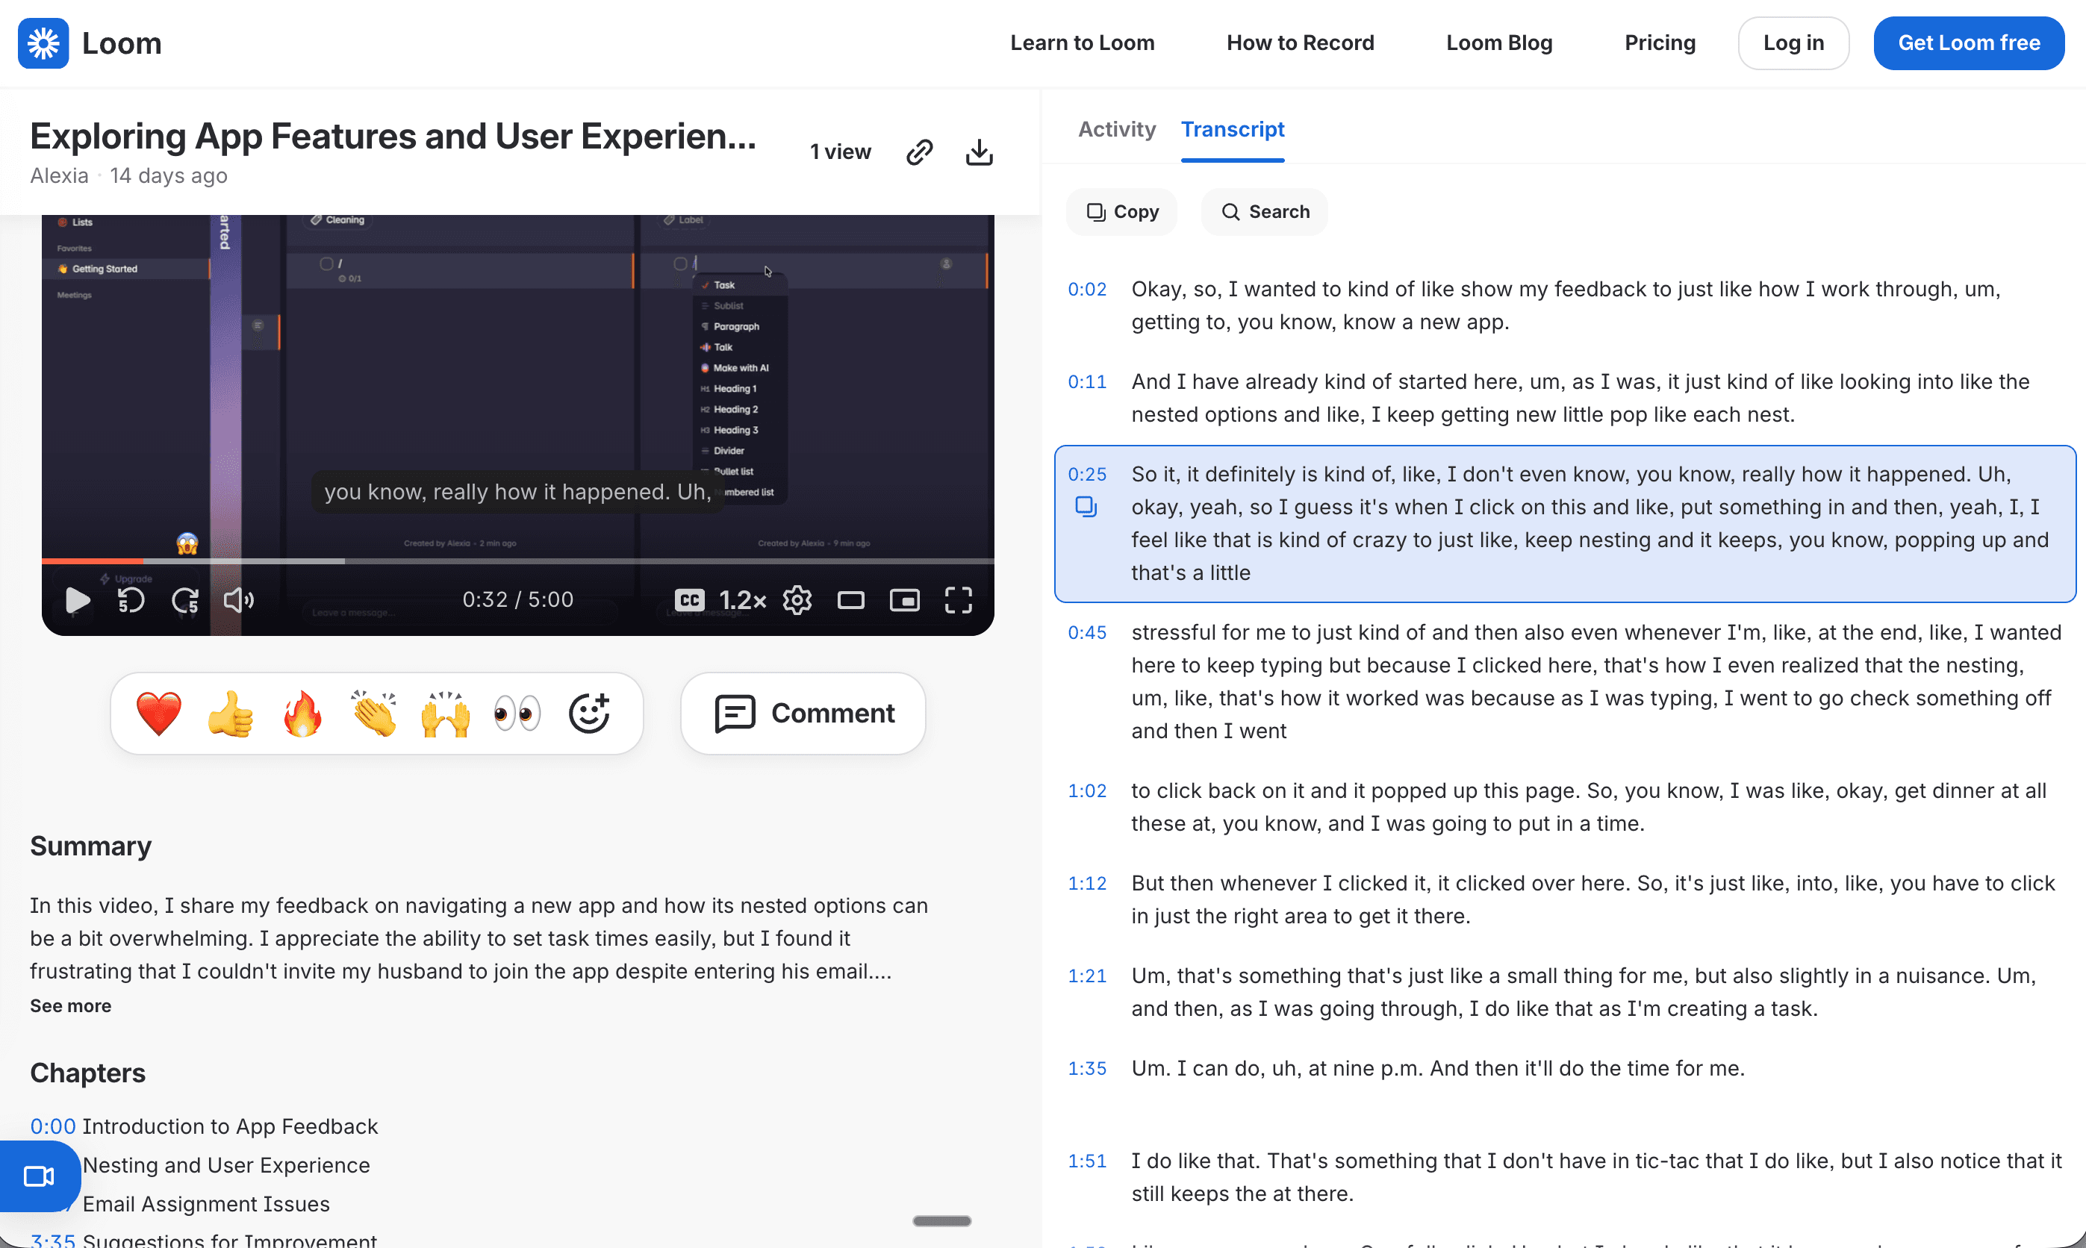Click Get Loom free button

tap(1968, 43)
